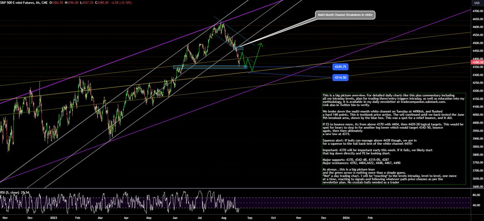Select the Multi-Month Channel Breakdown callout
The height and width of the screenshot is (221, 484).
click(345, 15)
